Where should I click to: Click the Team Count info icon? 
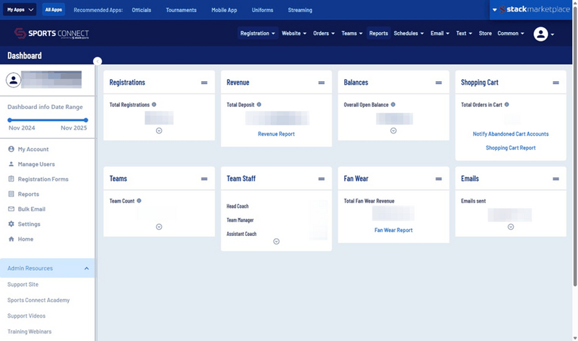[x=139, y=201]
